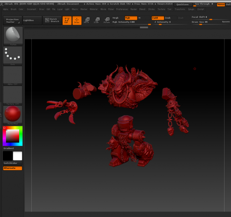Toggle the Alternate button

(13, 168)
